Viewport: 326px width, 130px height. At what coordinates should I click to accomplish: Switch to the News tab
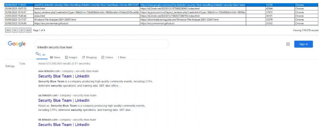click(x=55, y=57)
